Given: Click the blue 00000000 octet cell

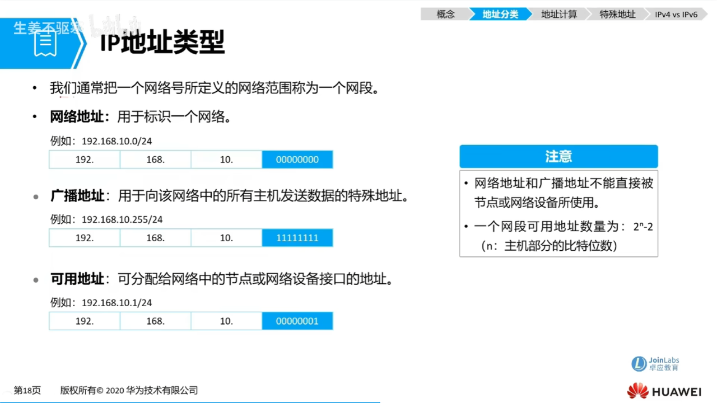Looking at the screenshot, I should click(297, 160).
